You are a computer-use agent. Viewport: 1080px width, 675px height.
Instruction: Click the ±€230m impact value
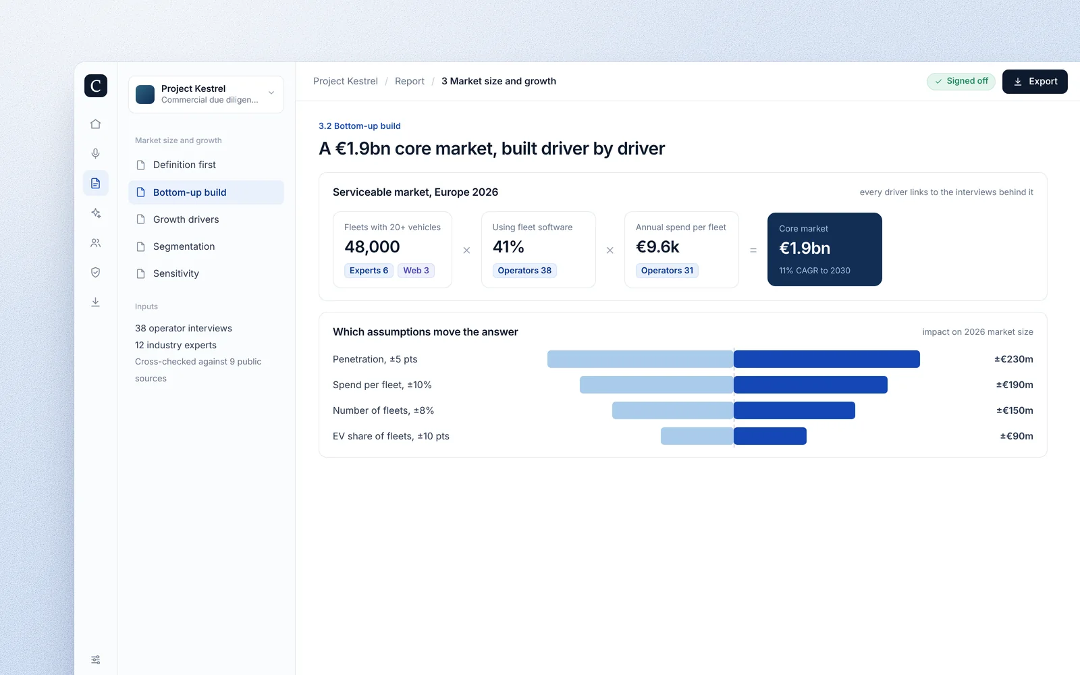[1014, 359]
